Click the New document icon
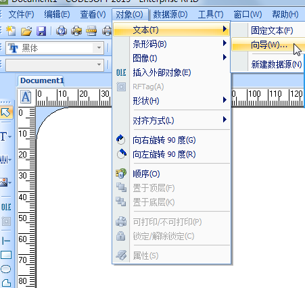305x288 pixels. 11,31
